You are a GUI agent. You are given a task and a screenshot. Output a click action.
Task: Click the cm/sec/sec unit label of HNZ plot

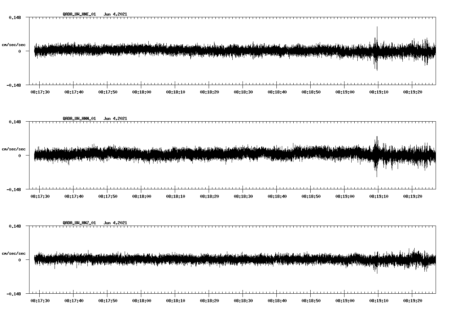point(14,253)
